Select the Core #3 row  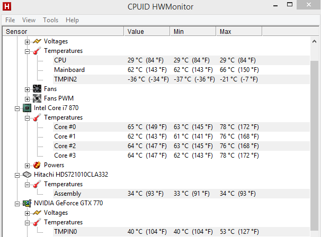[181, 156]
